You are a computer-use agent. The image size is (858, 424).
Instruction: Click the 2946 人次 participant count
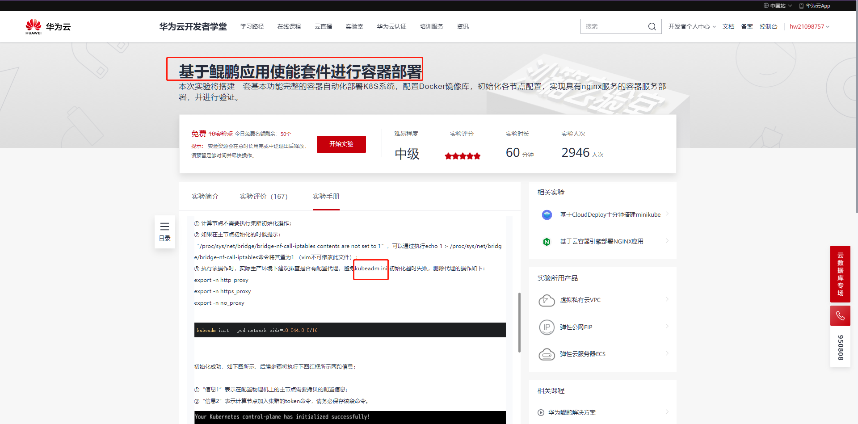583,153
